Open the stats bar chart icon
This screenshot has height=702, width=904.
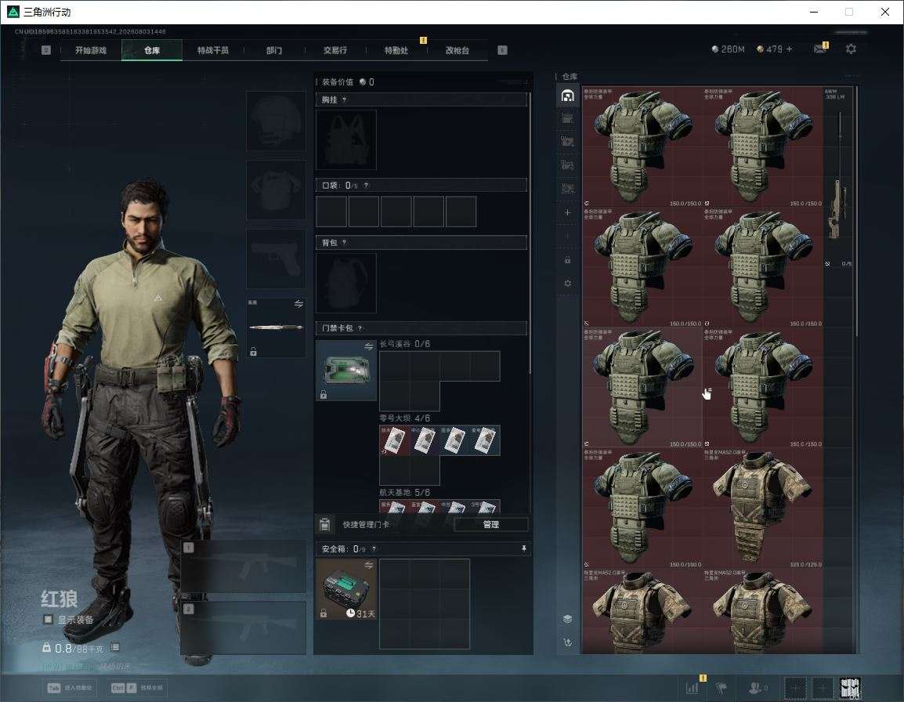pyautogui.click(x=692, y=687)
